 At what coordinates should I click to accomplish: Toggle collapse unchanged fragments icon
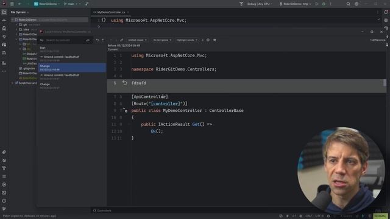[x=202, y=40]
